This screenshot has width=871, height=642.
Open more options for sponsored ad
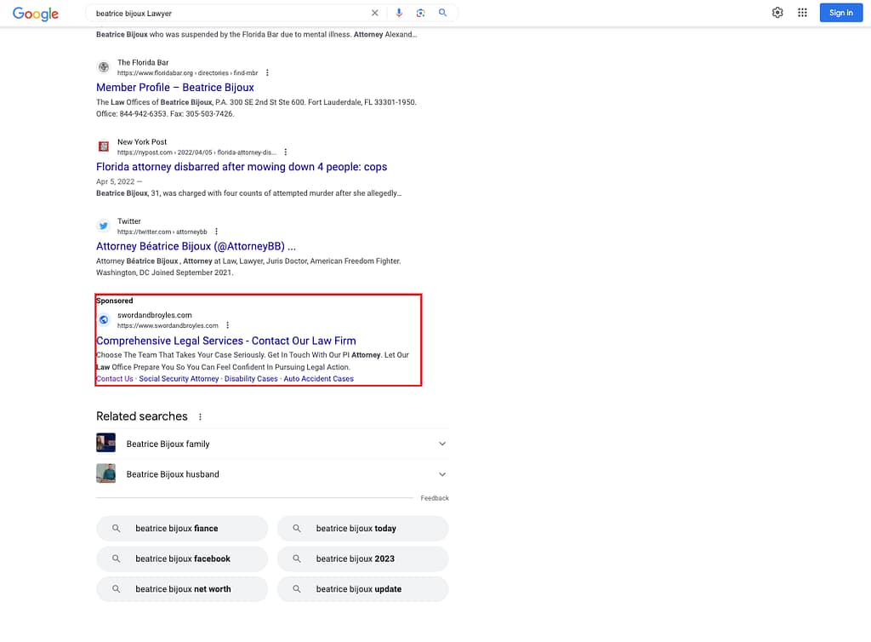click(228, 326)
